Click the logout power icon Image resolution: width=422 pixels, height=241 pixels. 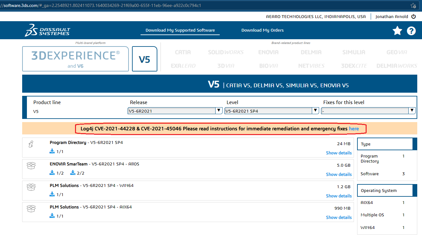click(413, 16)
